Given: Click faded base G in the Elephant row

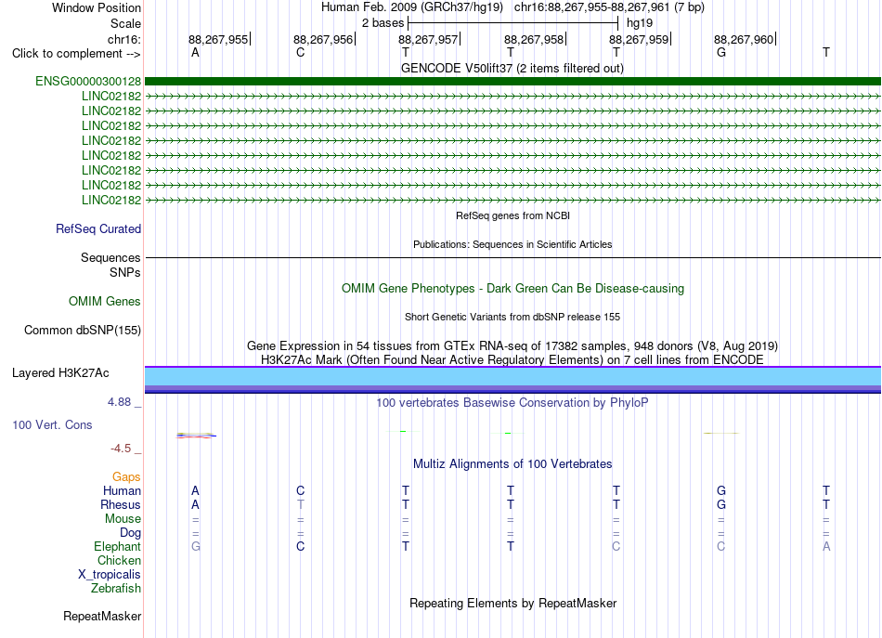Looking at the screenshot, I should point(196,546).
